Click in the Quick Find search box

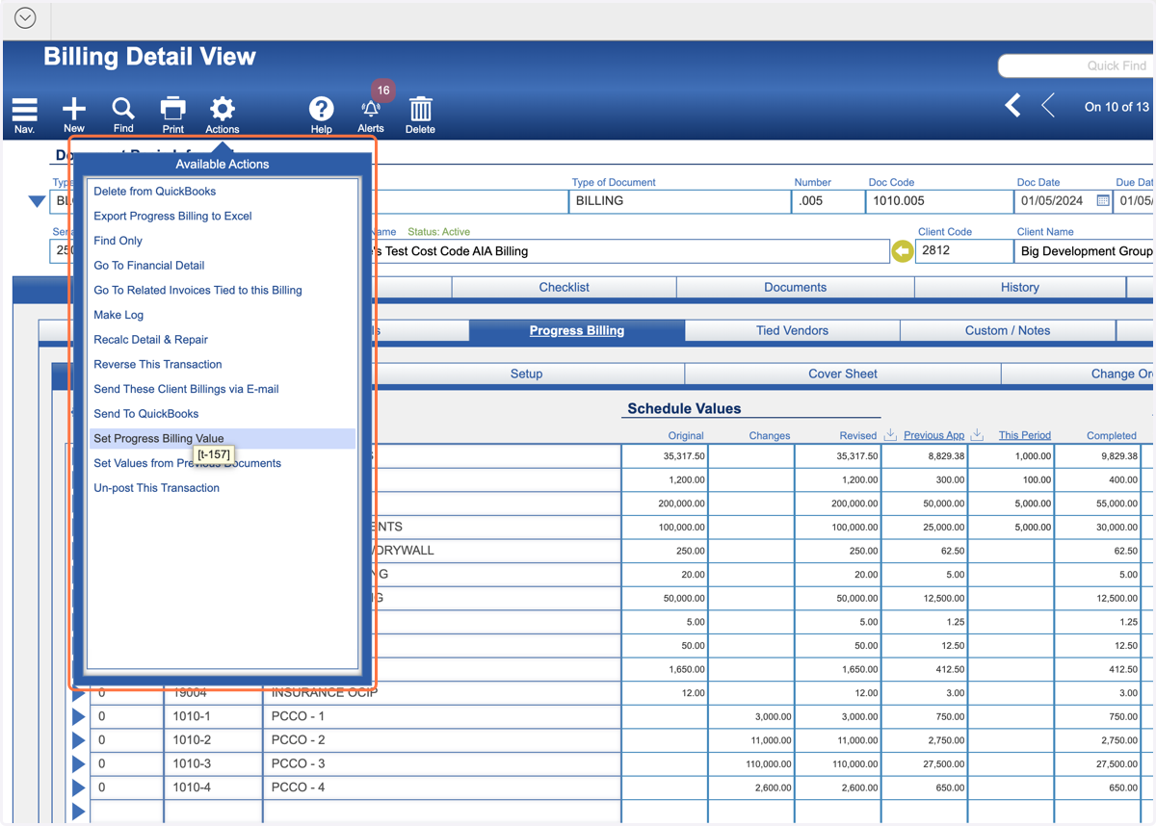(1075, 65)
